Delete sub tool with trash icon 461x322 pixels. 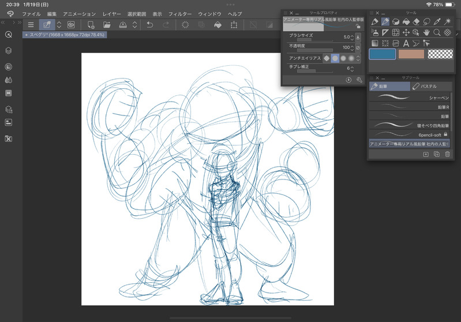(x=447, y=154)
